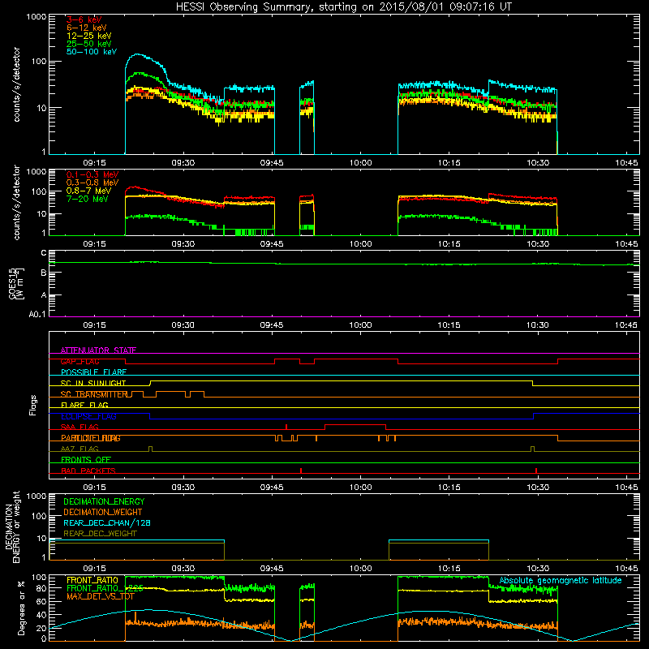The image size is (649, 649).
Task: Click the REAR_DEC_WEIGHT legend label
Action: 100,534
